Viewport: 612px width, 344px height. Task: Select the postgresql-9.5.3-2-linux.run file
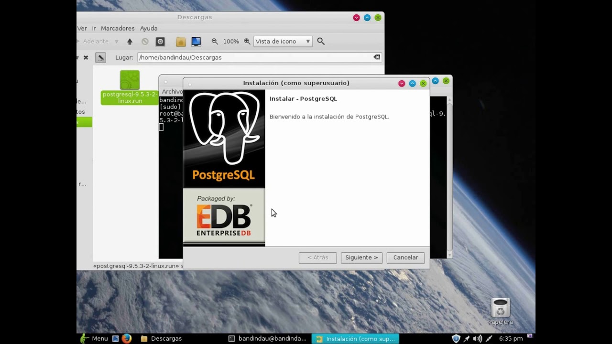pyautogui.click(x=130, y=87)
